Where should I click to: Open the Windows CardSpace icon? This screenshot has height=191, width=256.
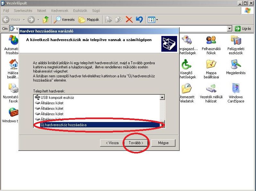(236, 89)
